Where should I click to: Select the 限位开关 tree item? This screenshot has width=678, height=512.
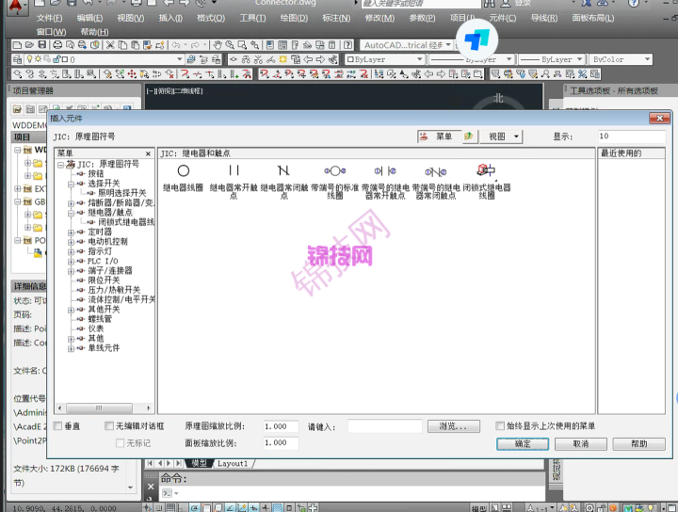[x=104, y=280]
